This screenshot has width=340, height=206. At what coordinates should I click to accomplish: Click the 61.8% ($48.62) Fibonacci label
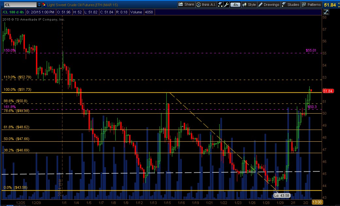pyautogui.click(x=16, y=127)
